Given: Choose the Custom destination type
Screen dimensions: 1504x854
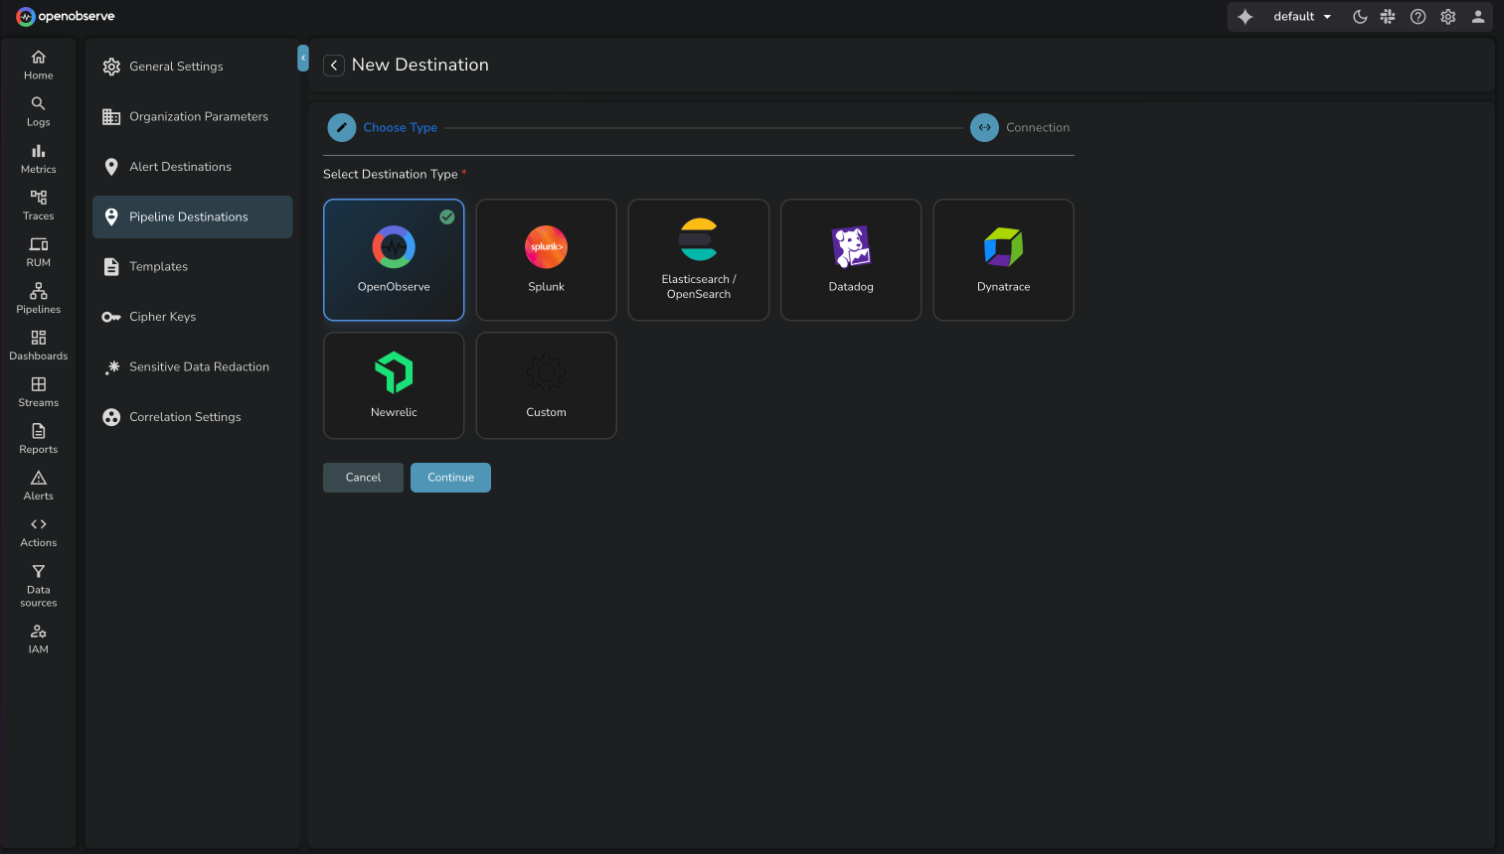Looking at the screenshot, I should pyautogui.click(x=547, y=385).
